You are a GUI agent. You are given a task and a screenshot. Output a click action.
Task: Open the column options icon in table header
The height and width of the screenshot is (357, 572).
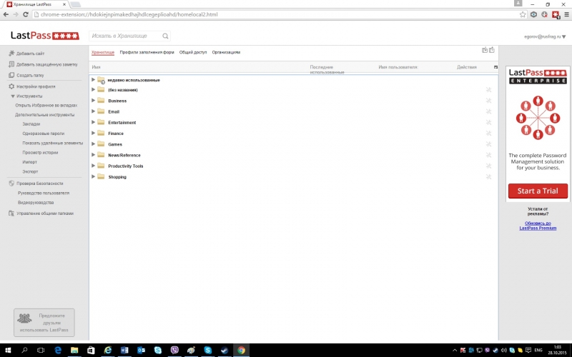click(495, 67)
